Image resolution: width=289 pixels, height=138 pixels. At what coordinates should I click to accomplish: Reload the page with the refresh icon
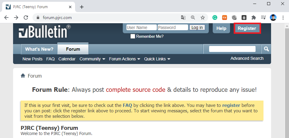tap(26, 18)
